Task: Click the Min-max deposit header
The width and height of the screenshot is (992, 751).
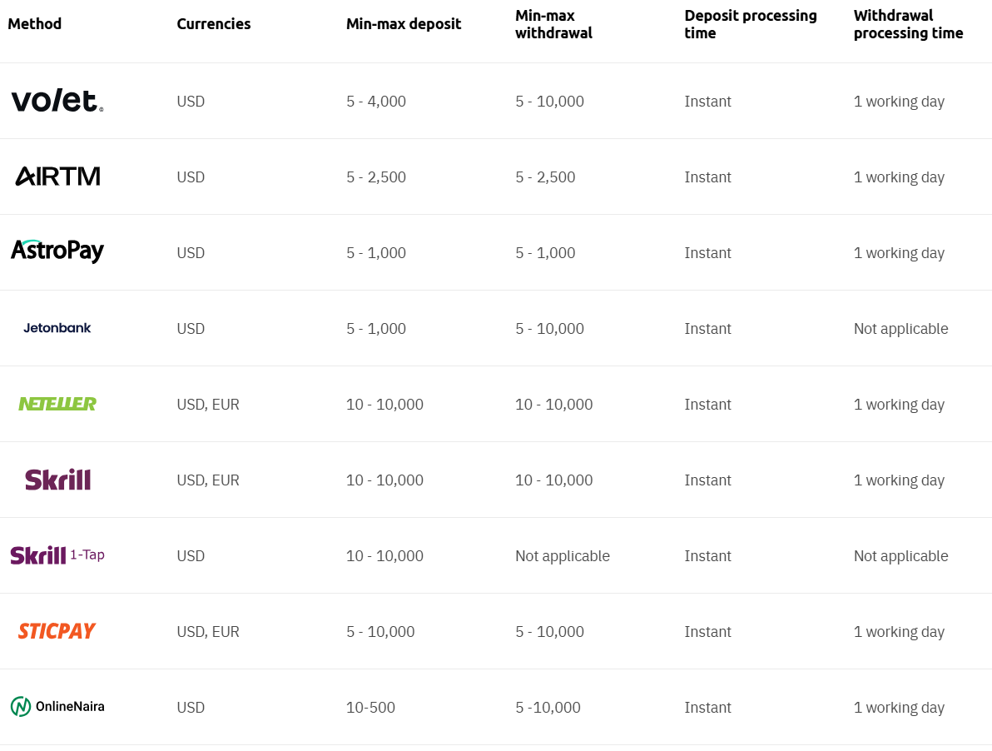Action: tap(404, 24)
